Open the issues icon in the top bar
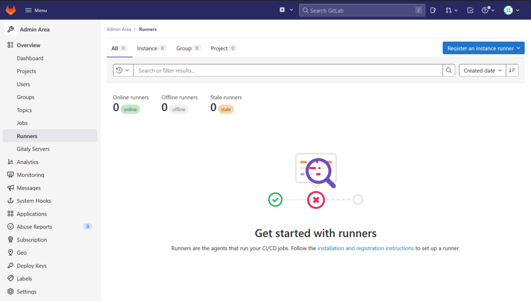The image size is (531, 301). coord(433,10)
